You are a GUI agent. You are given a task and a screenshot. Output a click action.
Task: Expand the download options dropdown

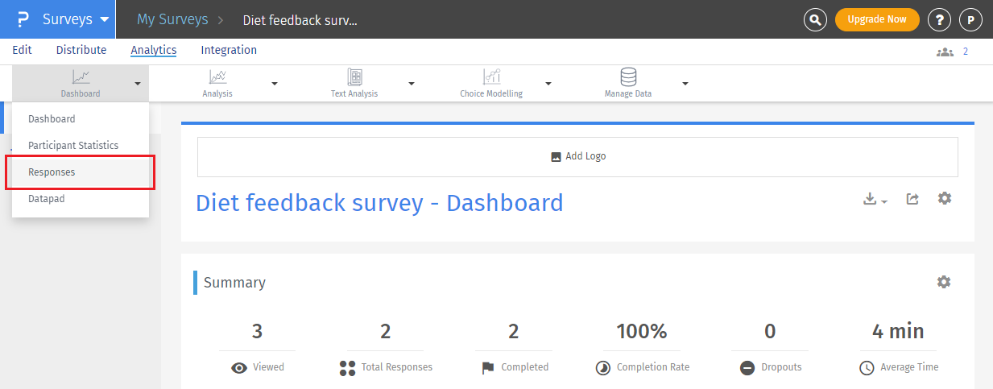(x=875, y=199)
